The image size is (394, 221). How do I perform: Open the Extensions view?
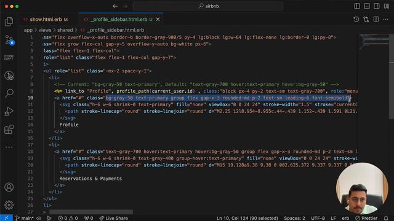(9, 130)
